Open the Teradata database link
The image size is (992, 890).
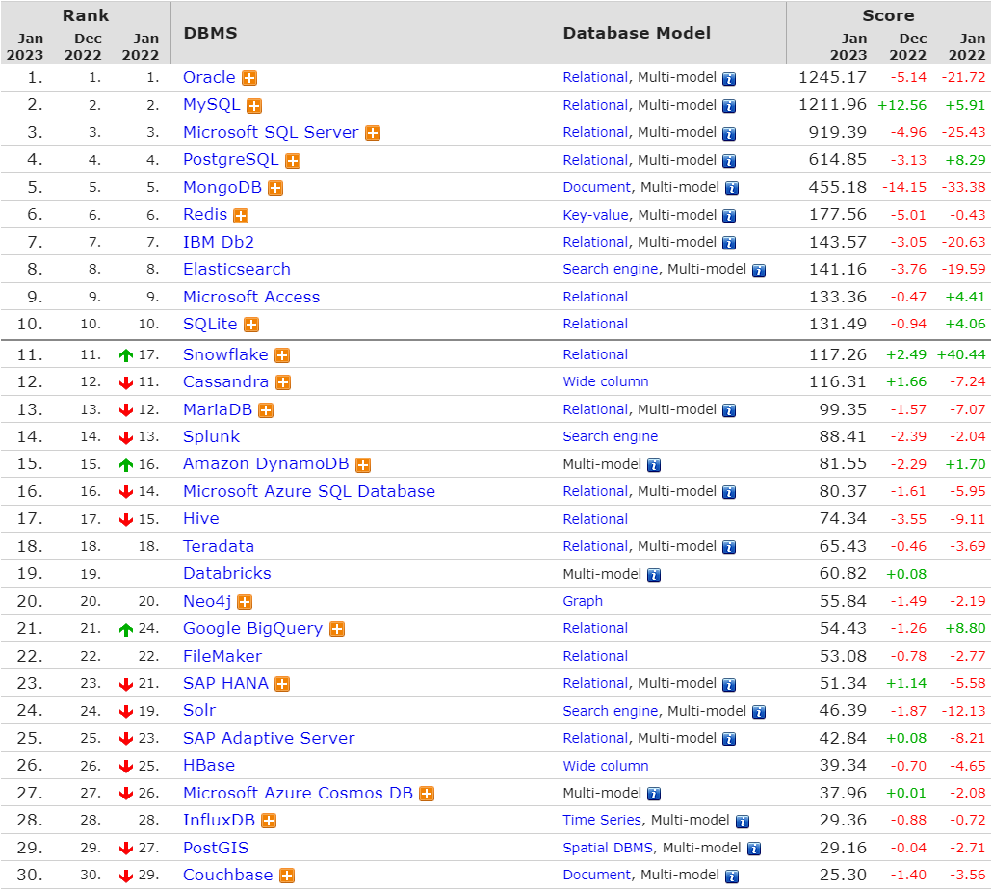[x=219, y=546]
